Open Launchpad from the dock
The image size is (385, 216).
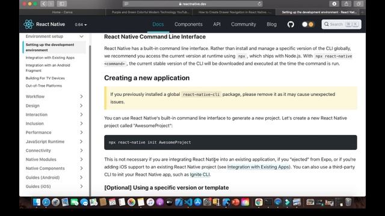point(55,202)
